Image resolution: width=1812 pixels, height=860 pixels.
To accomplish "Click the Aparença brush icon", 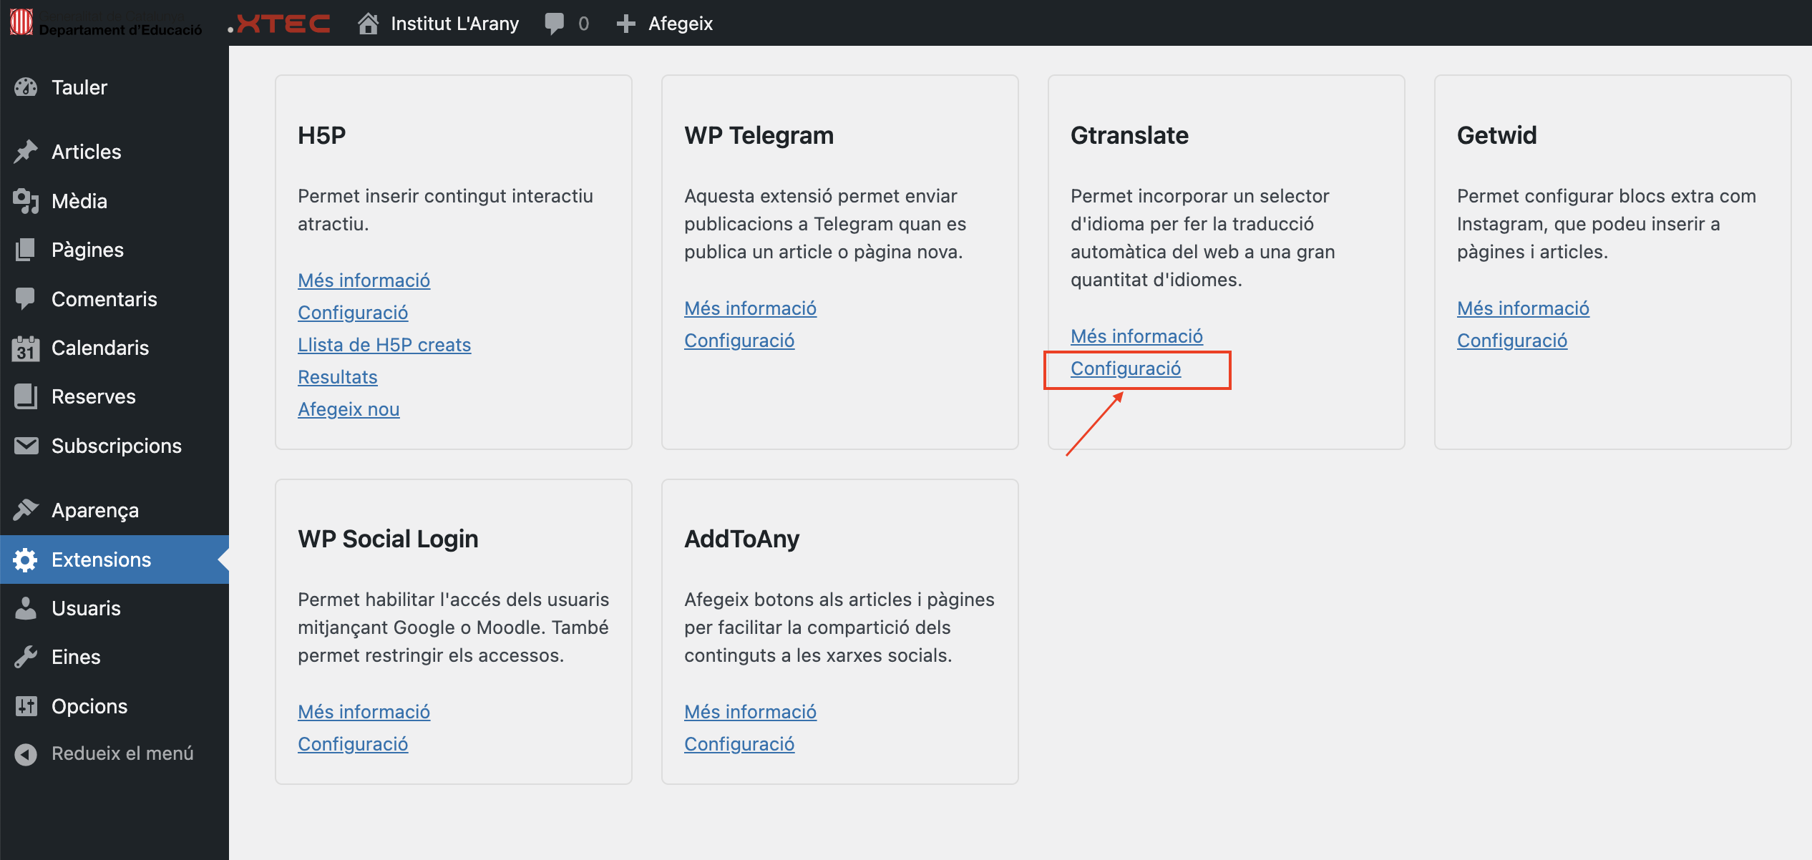I will [x=26, y=510].
